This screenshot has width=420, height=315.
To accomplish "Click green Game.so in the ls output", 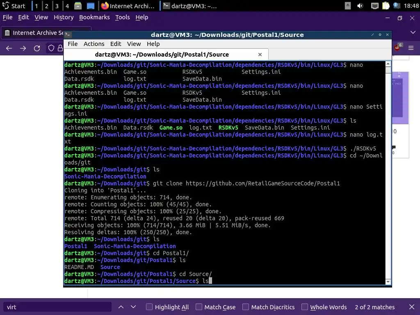I will click(x=171, y=128).
